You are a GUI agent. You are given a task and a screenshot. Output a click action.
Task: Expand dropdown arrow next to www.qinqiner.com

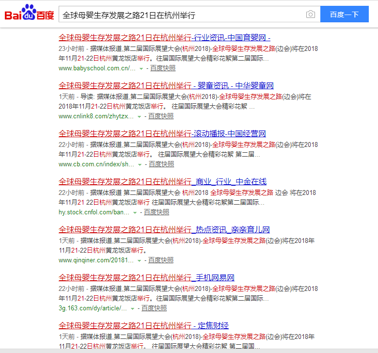pyautogui.click(x=139, y=261)
